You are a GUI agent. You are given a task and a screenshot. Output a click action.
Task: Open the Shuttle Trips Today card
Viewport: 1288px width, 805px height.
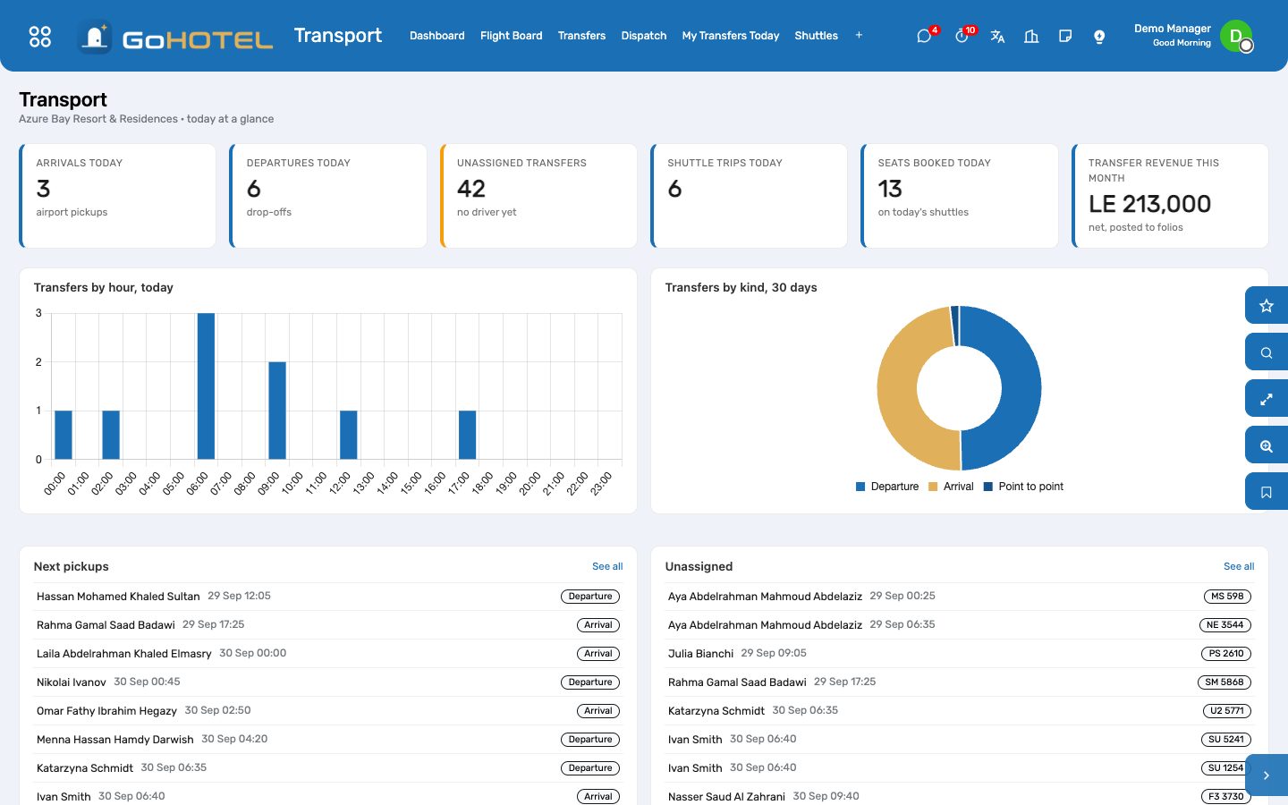coord(749,196)
